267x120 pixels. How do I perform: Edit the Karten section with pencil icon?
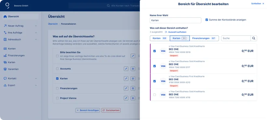tap(126, 79)
